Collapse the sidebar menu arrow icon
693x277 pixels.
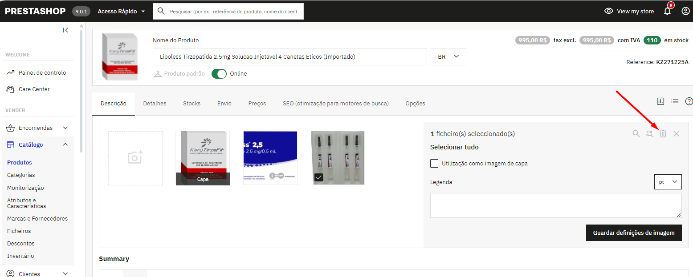point(65,30)
